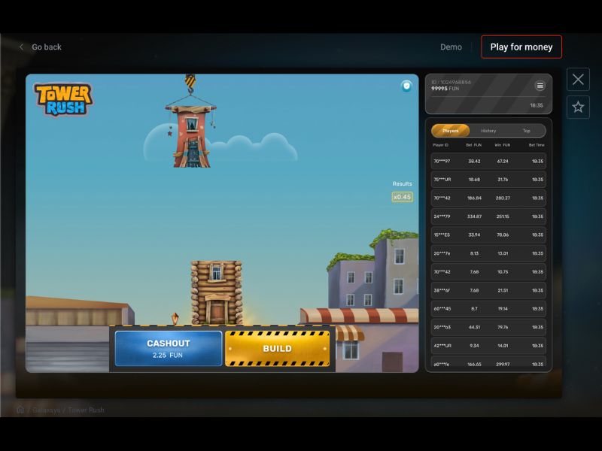Open the hamburger menu beside the FUN balance
The image size is (602, 451).
540,85
